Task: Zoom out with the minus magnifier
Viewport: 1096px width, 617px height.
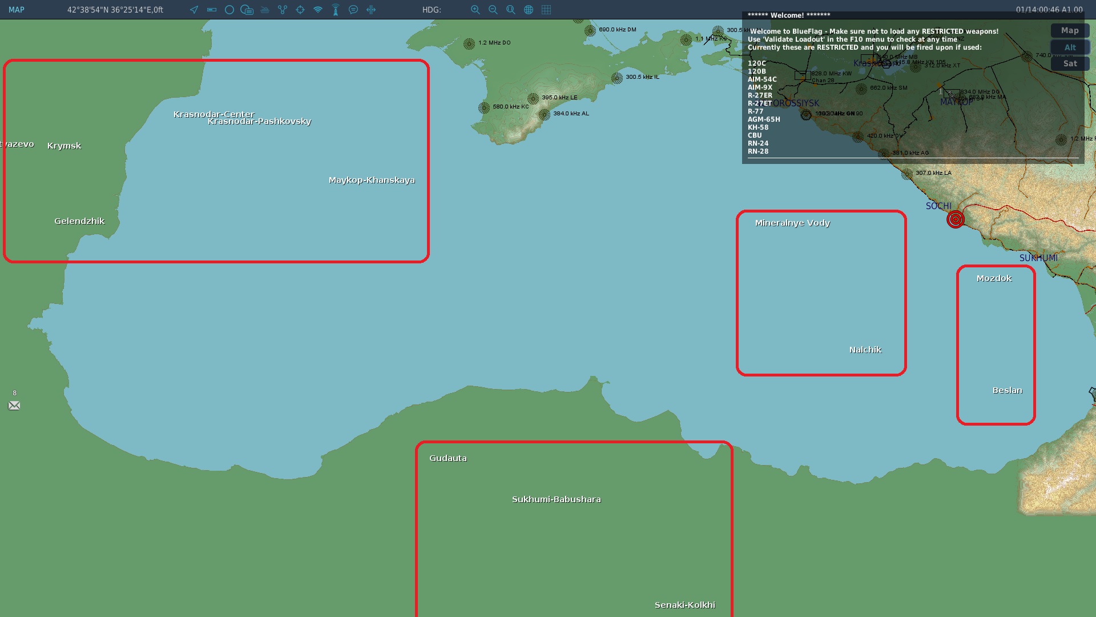Action: point(493,10)
